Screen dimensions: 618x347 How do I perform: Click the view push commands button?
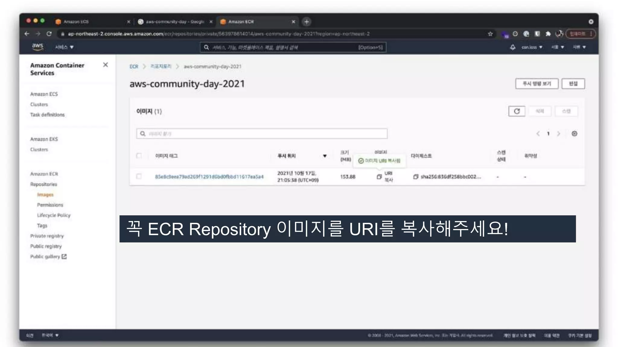537,84
